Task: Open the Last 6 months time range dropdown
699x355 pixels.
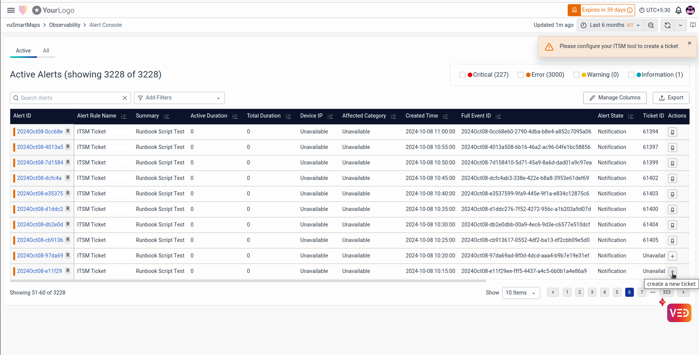Action: click(x=610, y=25)
